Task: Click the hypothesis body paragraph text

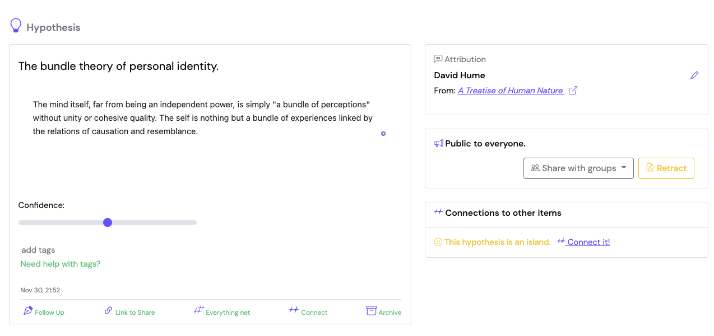Action: [x=203, y=118]
